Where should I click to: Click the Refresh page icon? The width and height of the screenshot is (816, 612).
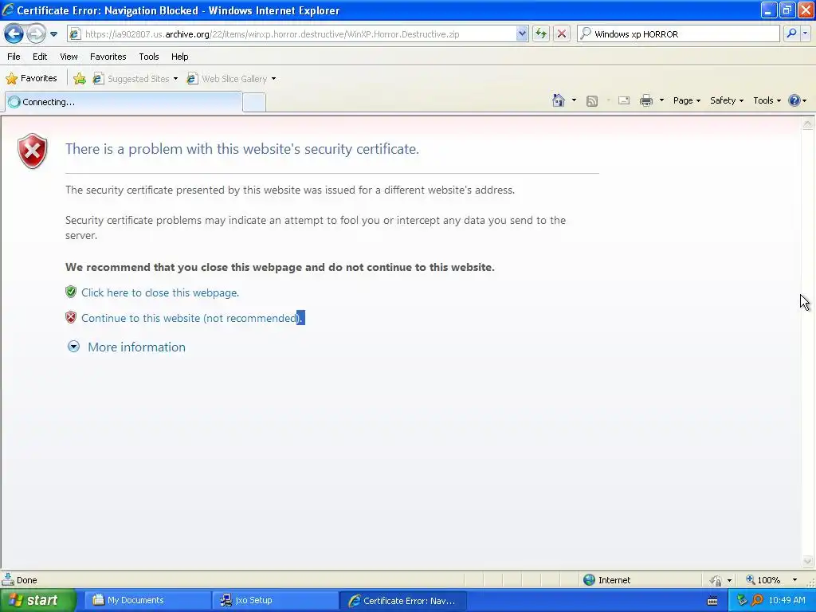541,34
